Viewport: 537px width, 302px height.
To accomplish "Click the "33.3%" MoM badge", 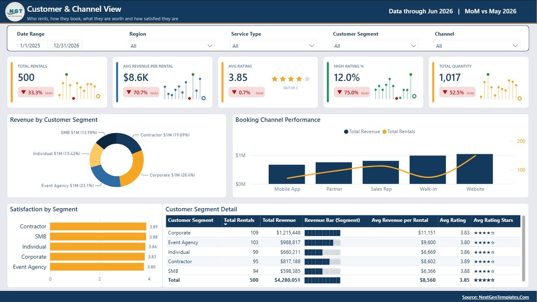I will pos(36,92).
